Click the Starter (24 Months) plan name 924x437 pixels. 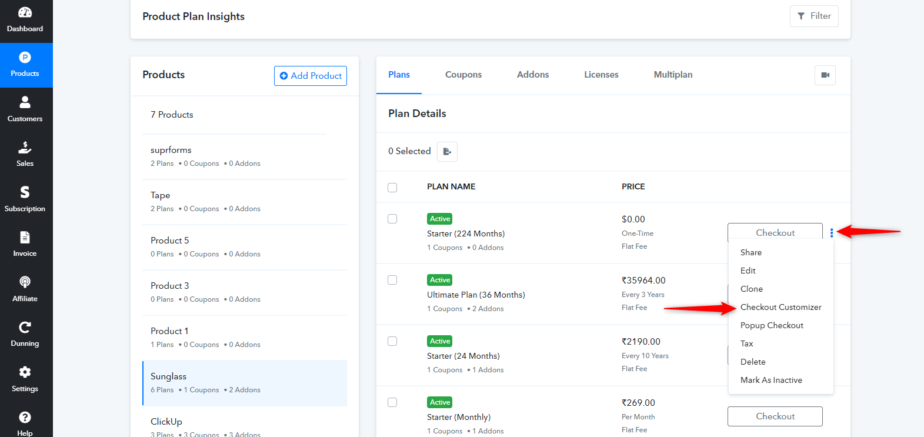[x=463, y=356]
